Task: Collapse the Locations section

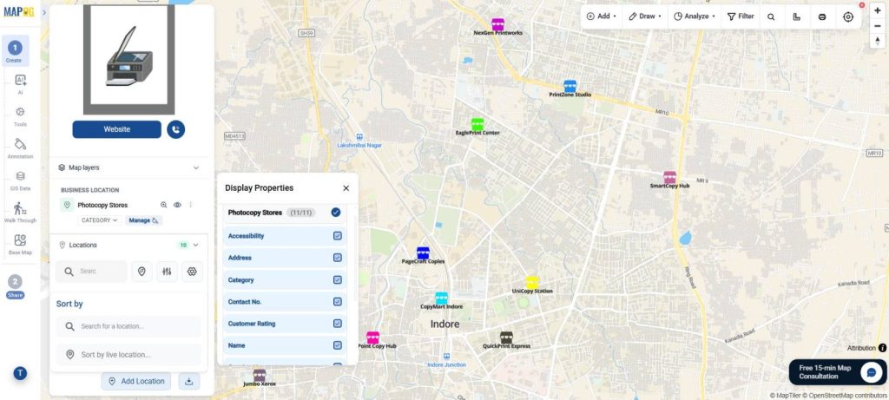Action: [196, 246]
